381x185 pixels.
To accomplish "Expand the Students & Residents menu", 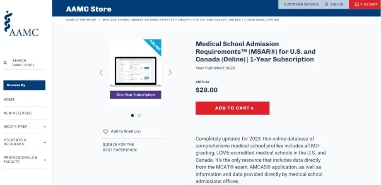I will (x=45, y=142).
